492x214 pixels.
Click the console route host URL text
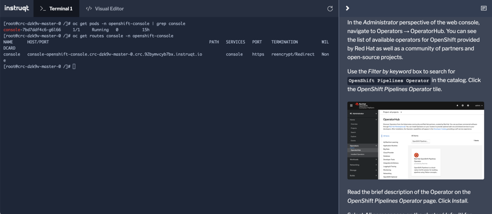coord(115,54)
